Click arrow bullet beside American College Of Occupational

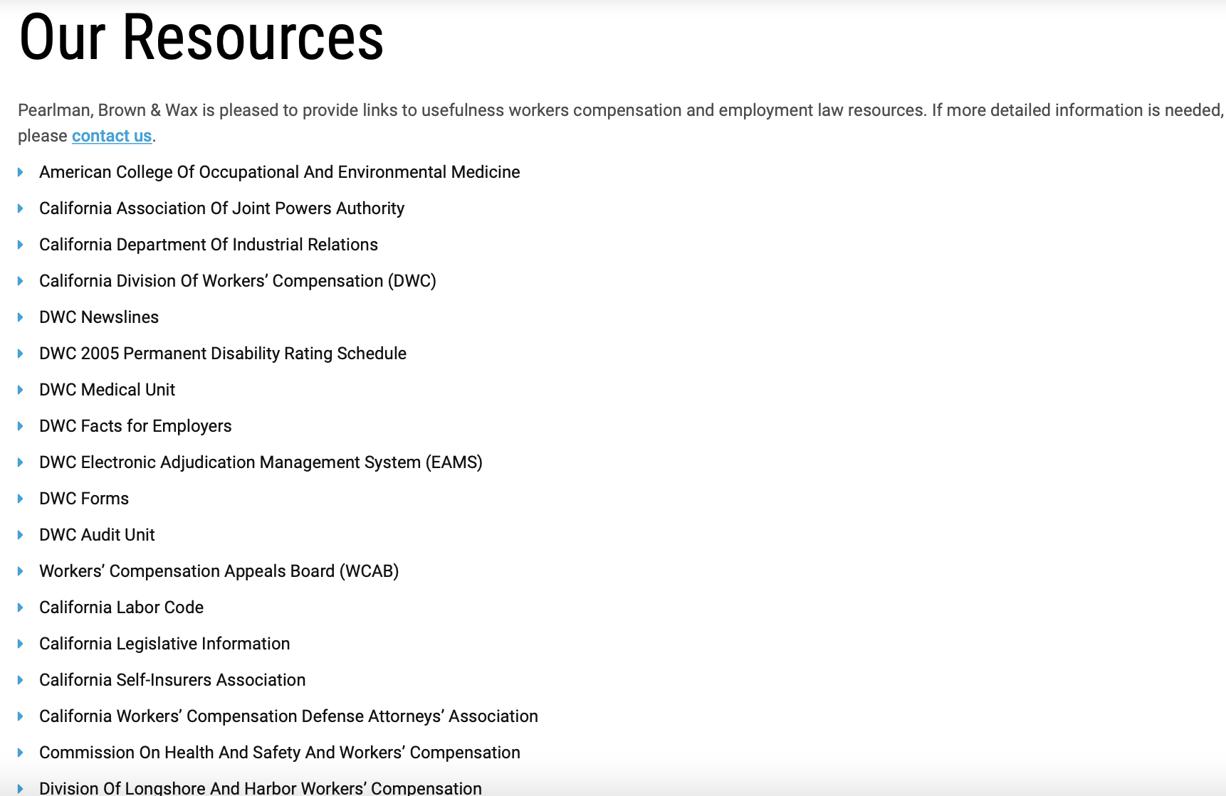(21, 172)
